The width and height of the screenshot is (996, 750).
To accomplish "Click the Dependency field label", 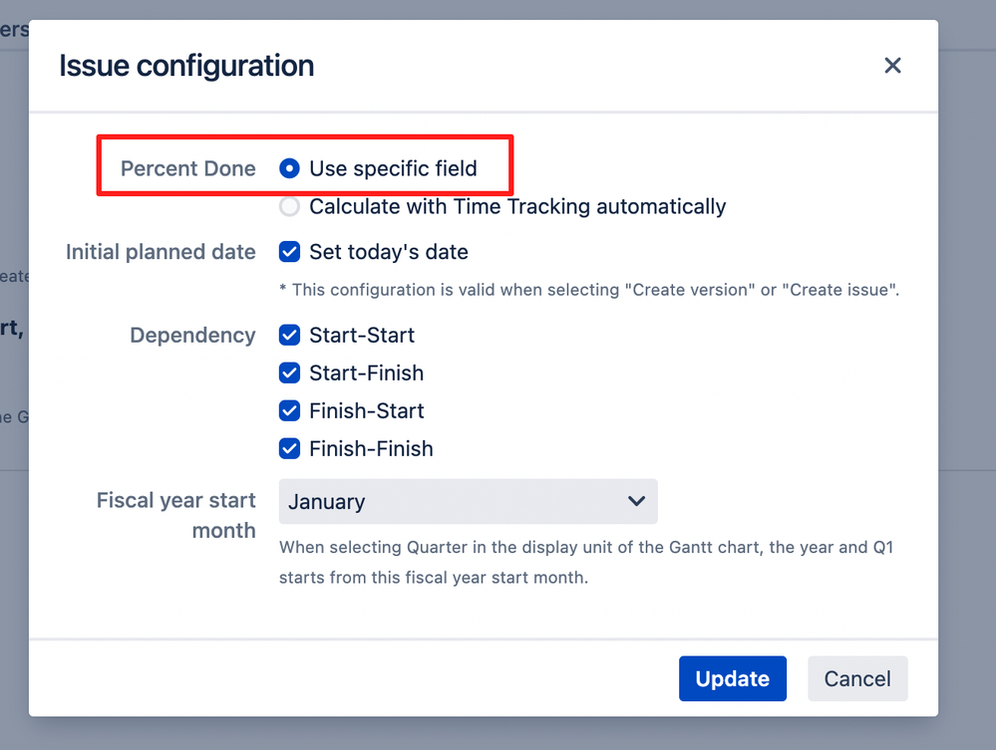I will click(x=192, y=336).
